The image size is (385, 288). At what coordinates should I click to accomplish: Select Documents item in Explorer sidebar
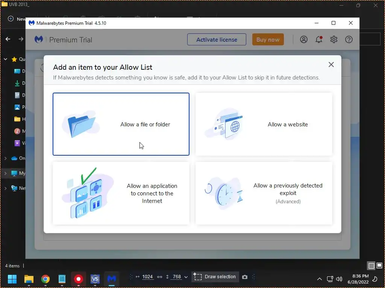20,95
